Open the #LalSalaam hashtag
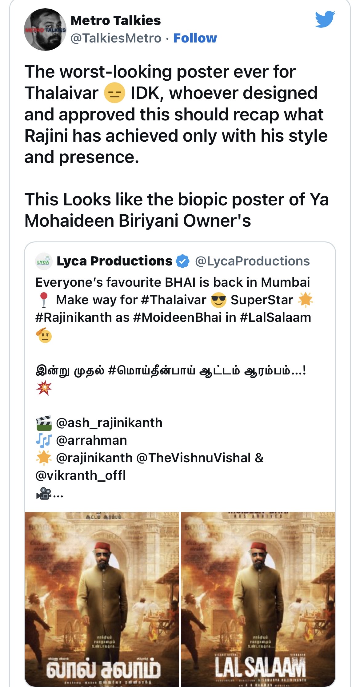 (275, 317)
